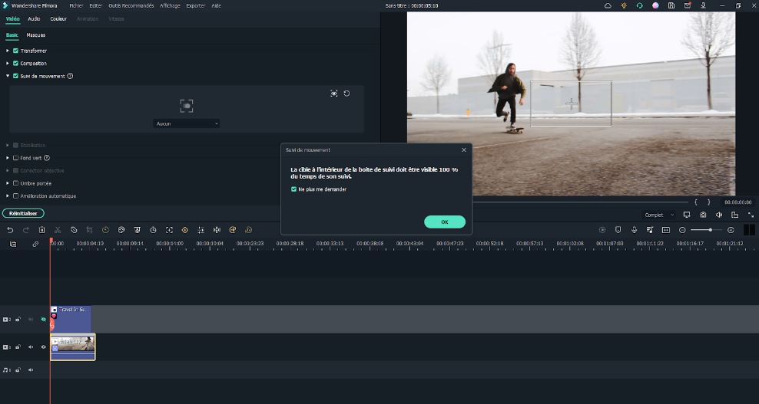Image resolution: width=759 pixels, height=404 pixels.
Task: Click the add track icon left of ruler
Action: pyautogui.click(x=13, y=244)
